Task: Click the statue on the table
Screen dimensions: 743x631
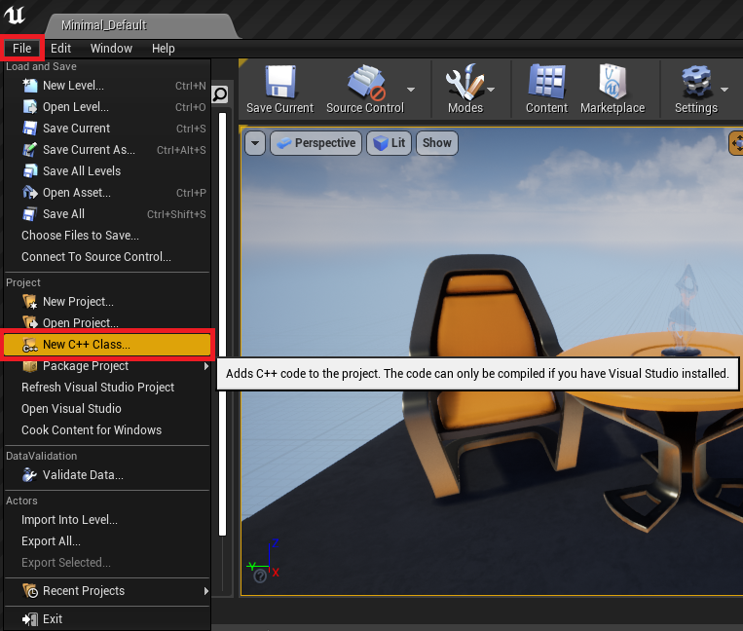Action: 683,311
